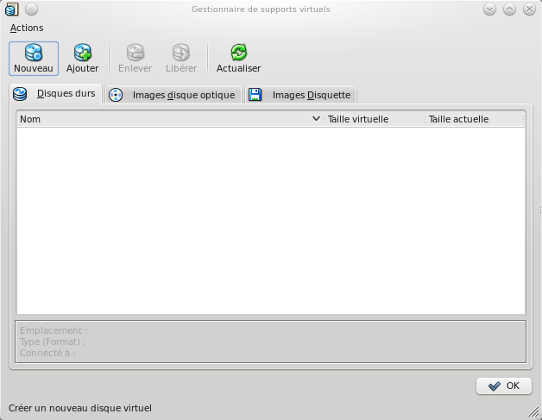Open the Actions menu
This screenshot has height=420, width=542.
(27, 28)
